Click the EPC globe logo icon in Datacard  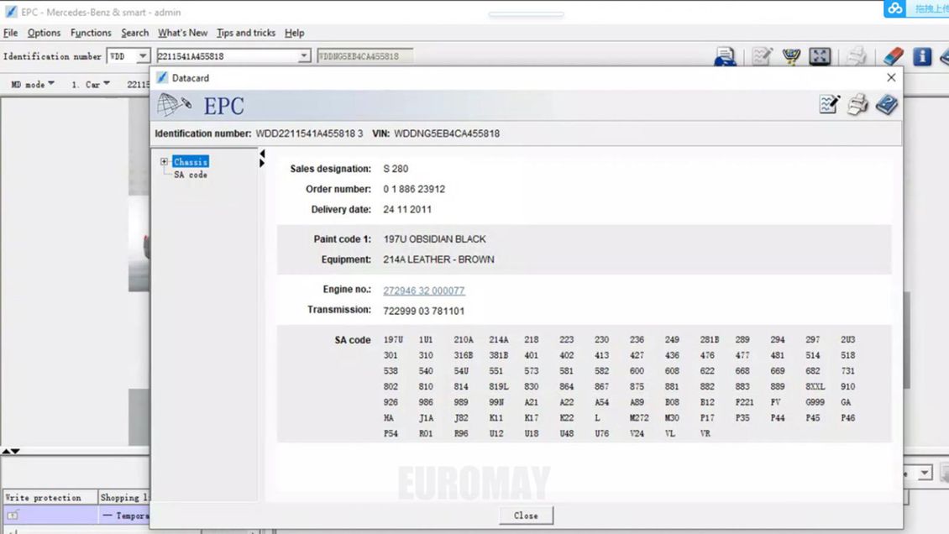174,105
